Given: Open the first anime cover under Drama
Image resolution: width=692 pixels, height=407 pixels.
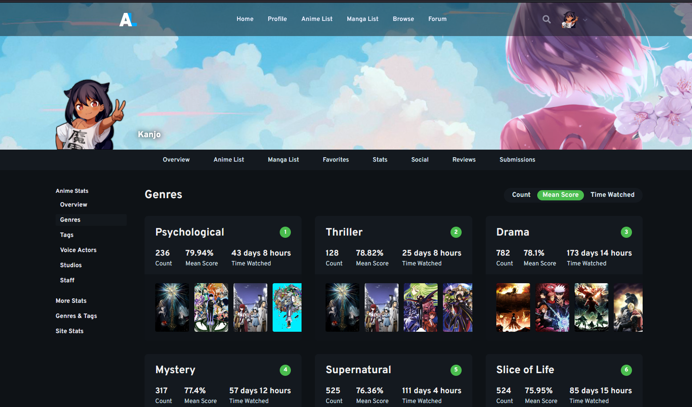Looking at the screenshot, I should coord(513,307).
